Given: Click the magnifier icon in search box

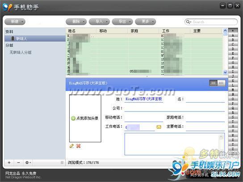Looking at the screenshot, I should (188, 22).
